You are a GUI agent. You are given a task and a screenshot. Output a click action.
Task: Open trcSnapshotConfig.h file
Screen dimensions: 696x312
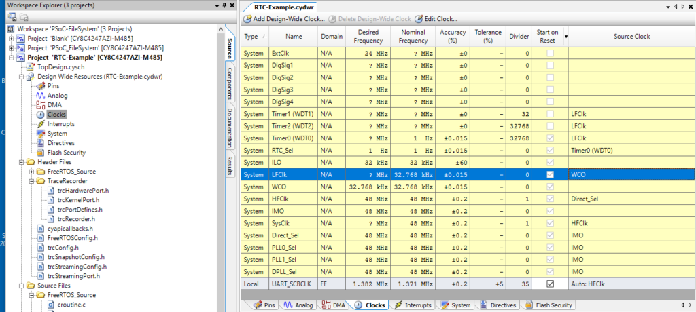[x=76, y=257]
